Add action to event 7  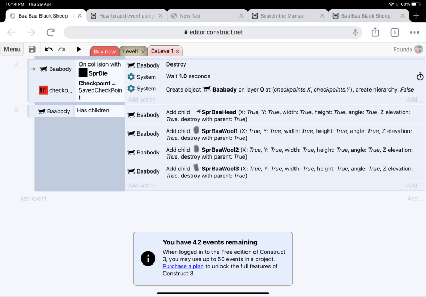click(142, 100)
